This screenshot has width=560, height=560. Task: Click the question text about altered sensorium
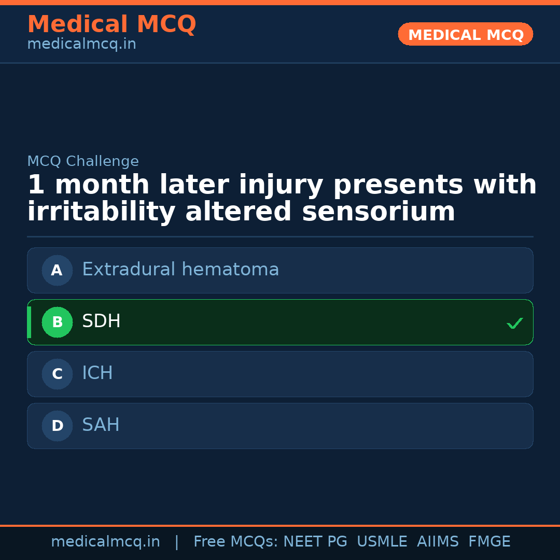[x=280, y=197]
